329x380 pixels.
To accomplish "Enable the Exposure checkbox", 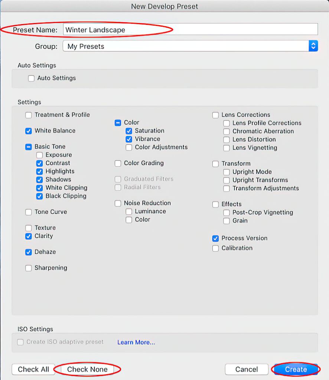I will (x=39, y=155).
